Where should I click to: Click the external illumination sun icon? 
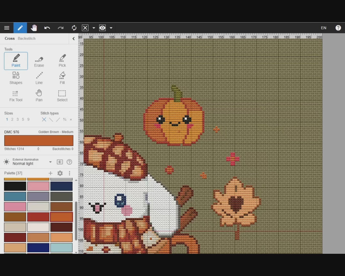[6, 162]
